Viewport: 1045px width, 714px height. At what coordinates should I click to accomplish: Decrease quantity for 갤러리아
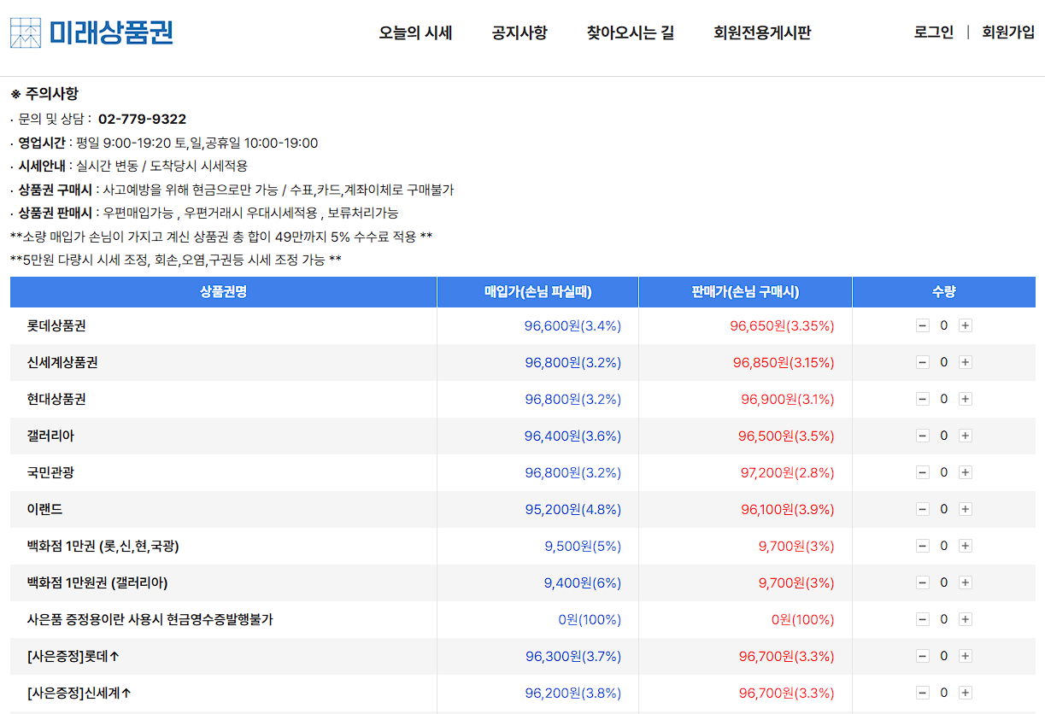coord(922,436)
